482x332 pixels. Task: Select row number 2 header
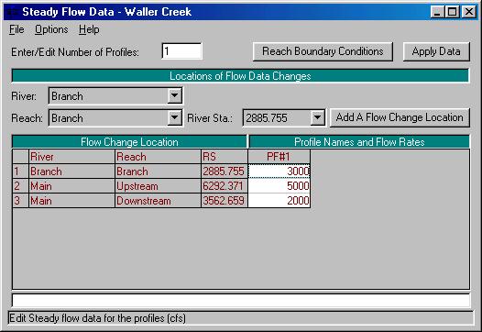coord(20,186)
